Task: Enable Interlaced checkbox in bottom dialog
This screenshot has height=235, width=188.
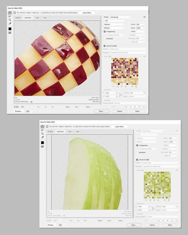Action: tap(137, 152)
